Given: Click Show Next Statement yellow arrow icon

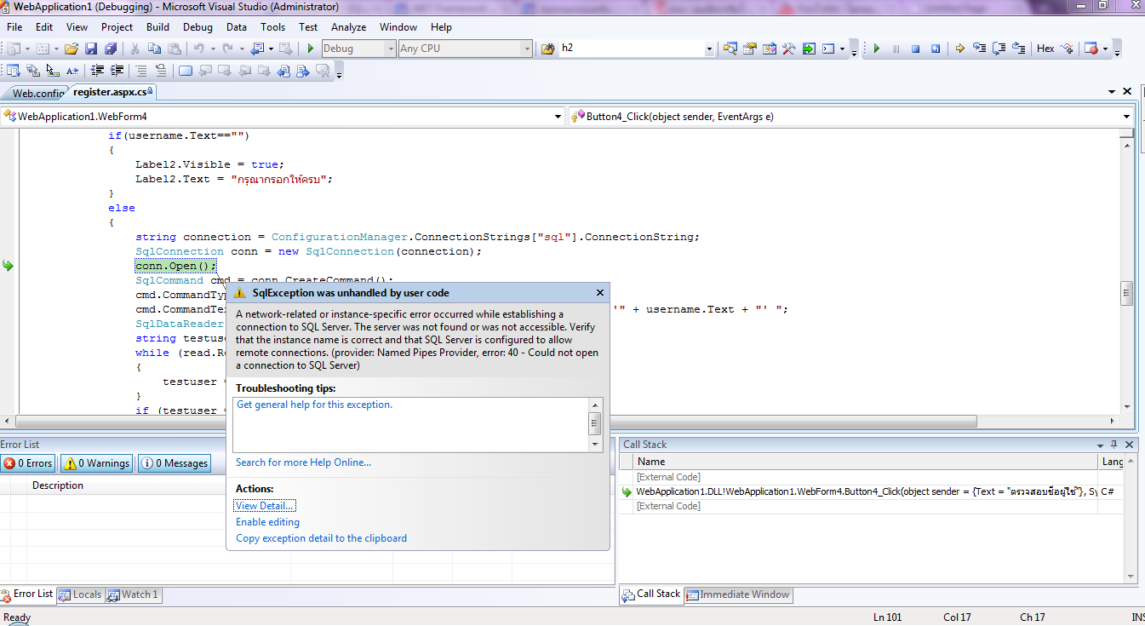Looking at the screenshot, I should point(959,49).
